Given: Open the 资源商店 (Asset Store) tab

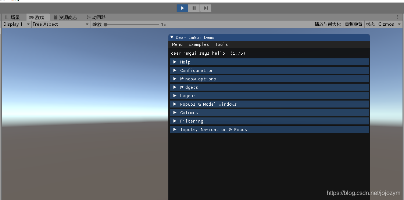Looking at the screenshot, I should pyautogui.click(x=65, y=17).
